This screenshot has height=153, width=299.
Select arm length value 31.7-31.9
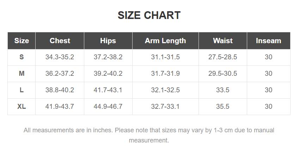point(165,74)
